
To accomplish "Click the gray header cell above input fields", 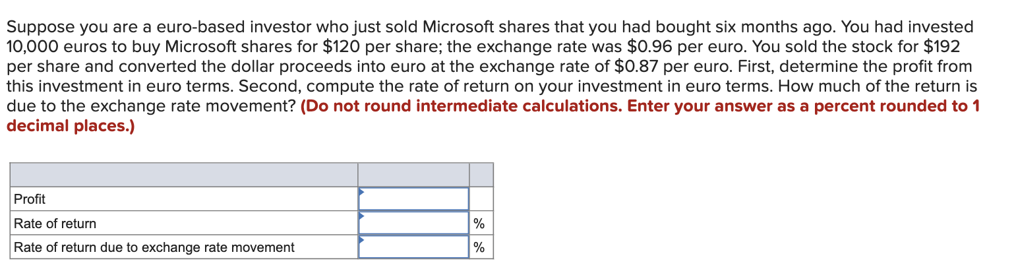I will pos(413,175).
